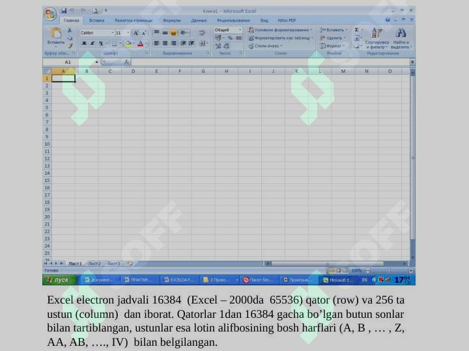
Task: Toggle Underline (Ч) formatting
Action: tap(101, 44)
